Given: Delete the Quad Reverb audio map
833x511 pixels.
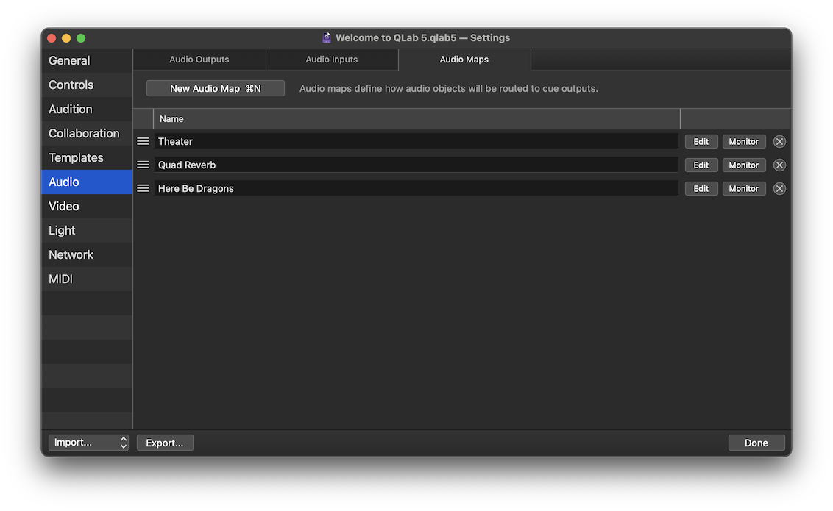Looking at the screenshot, I should pyautogui.click(x=779, y=164).
